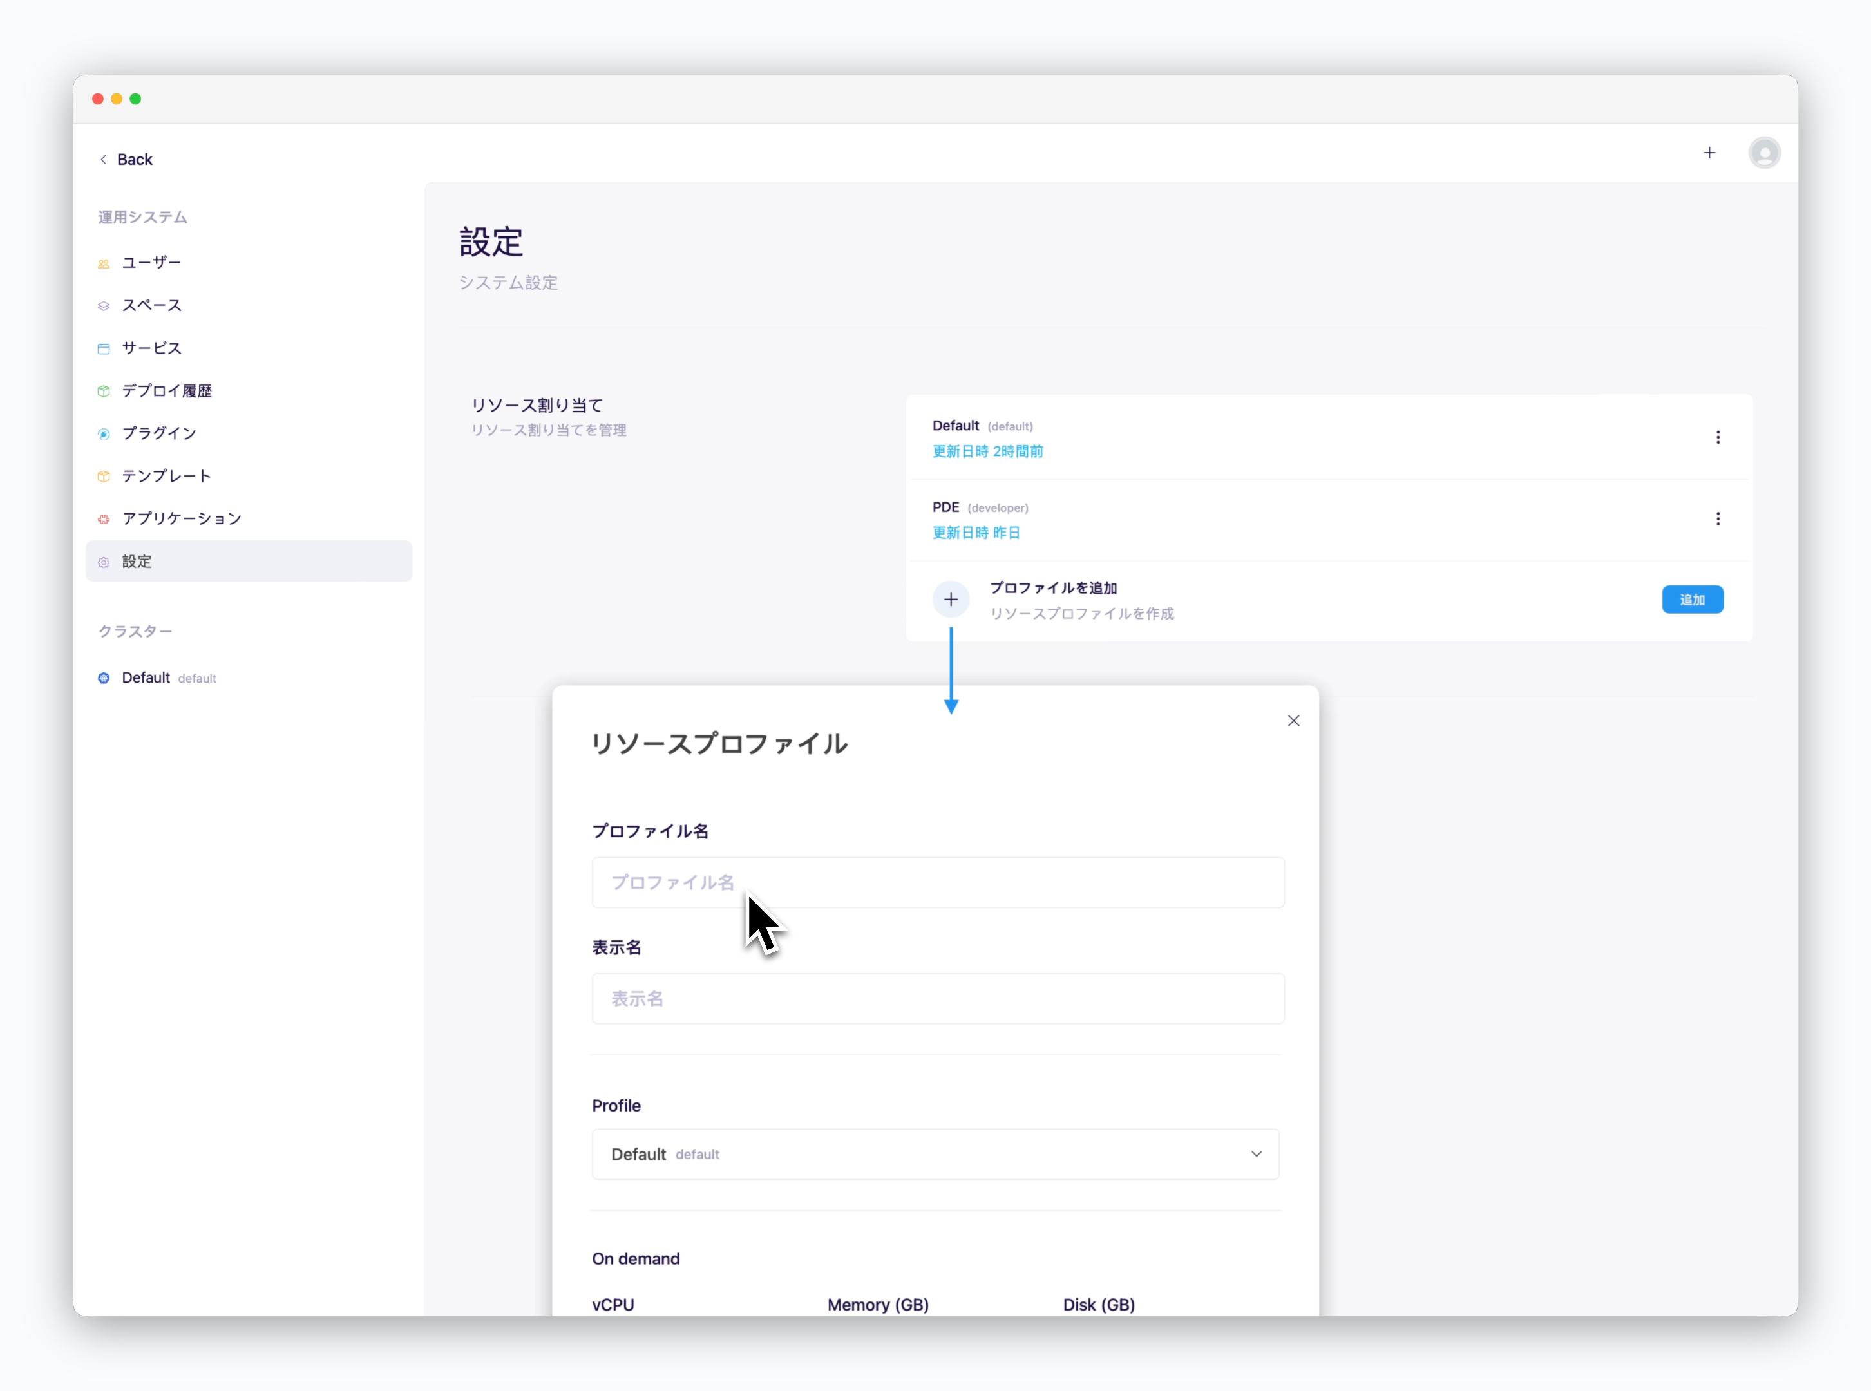Click the macOS yellow minimize window button
1871x1391 pixels.
[117, 99]
